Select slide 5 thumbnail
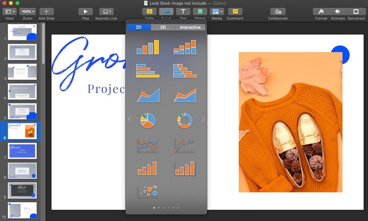Viewport: 368px width, 221px height. click(22, 111)
